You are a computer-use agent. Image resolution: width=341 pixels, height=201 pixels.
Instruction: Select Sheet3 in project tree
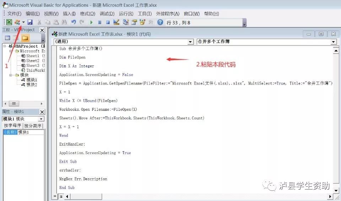coord(33,65)
